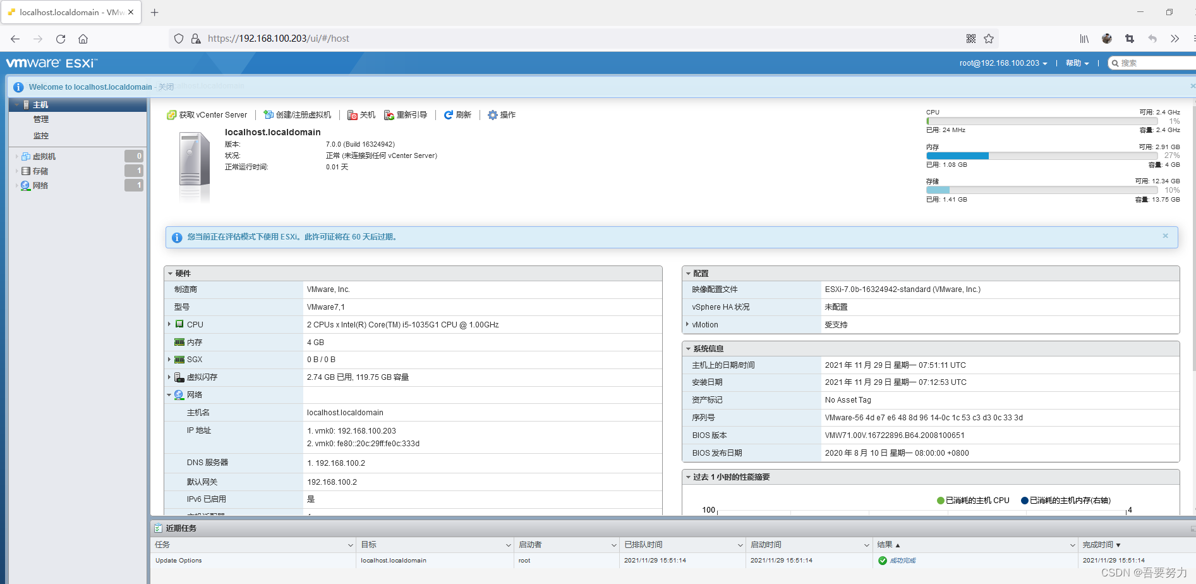The width and height of the screenshot is (1196, 584).
Task: Click the Reboot (重新引导) button
Action: point(406,115)
